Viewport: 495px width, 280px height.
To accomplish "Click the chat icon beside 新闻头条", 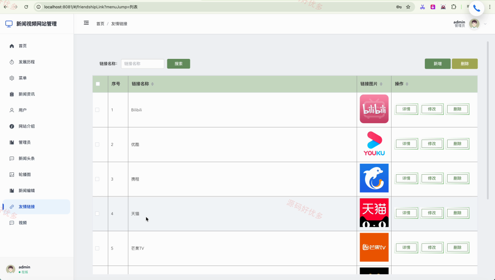I will [x=12, y=159].
